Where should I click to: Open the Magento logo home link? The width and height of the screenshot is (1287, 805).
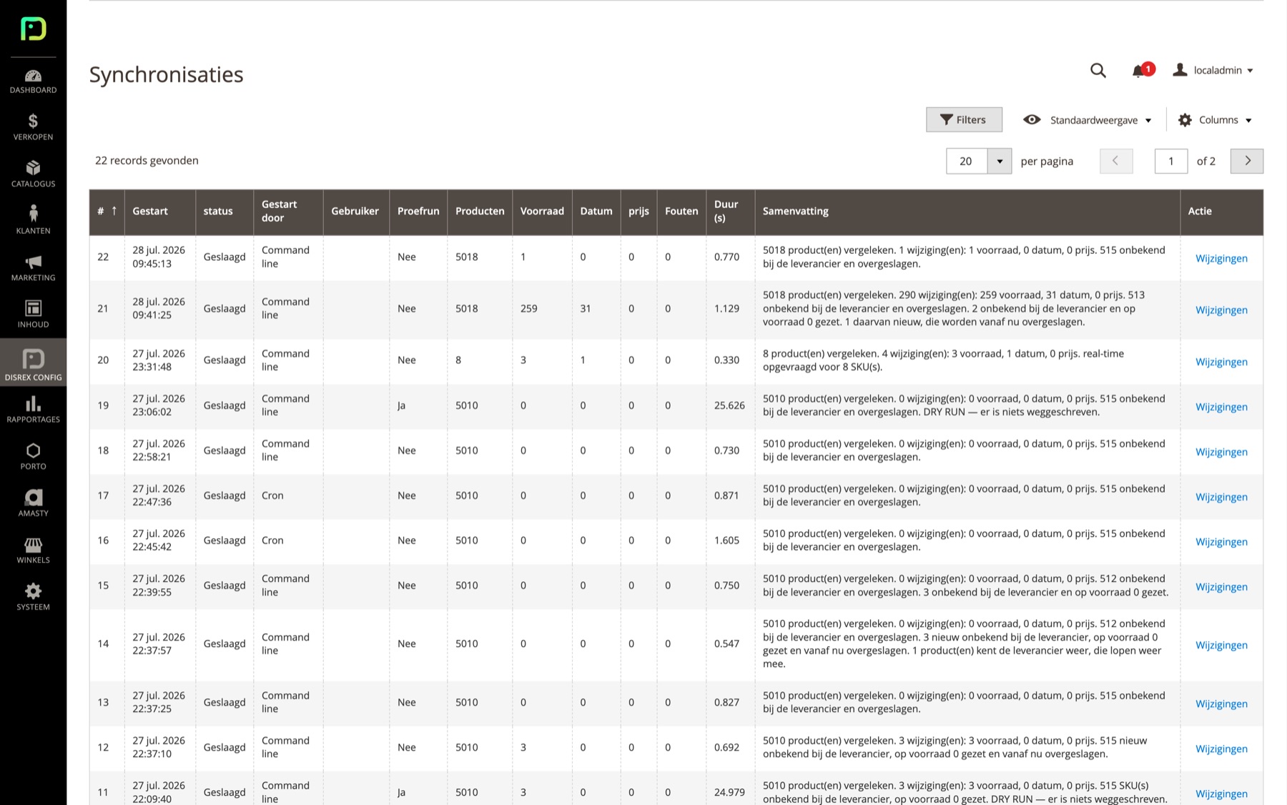tap(33, 29)
